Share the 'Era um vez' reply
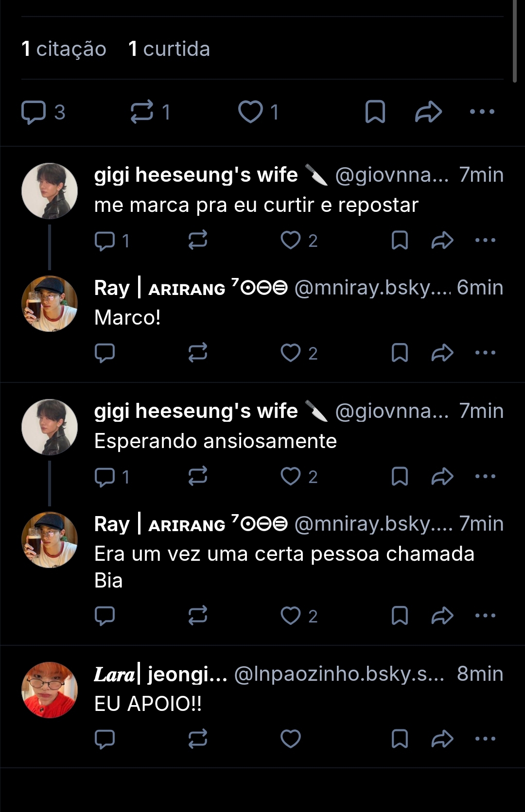 pyautogui.click(x=442, y=616)
